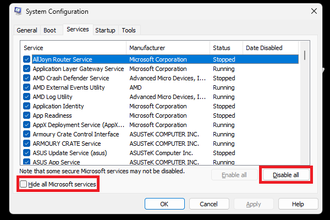
Task: Click the OK button
Action: point(164,204)
